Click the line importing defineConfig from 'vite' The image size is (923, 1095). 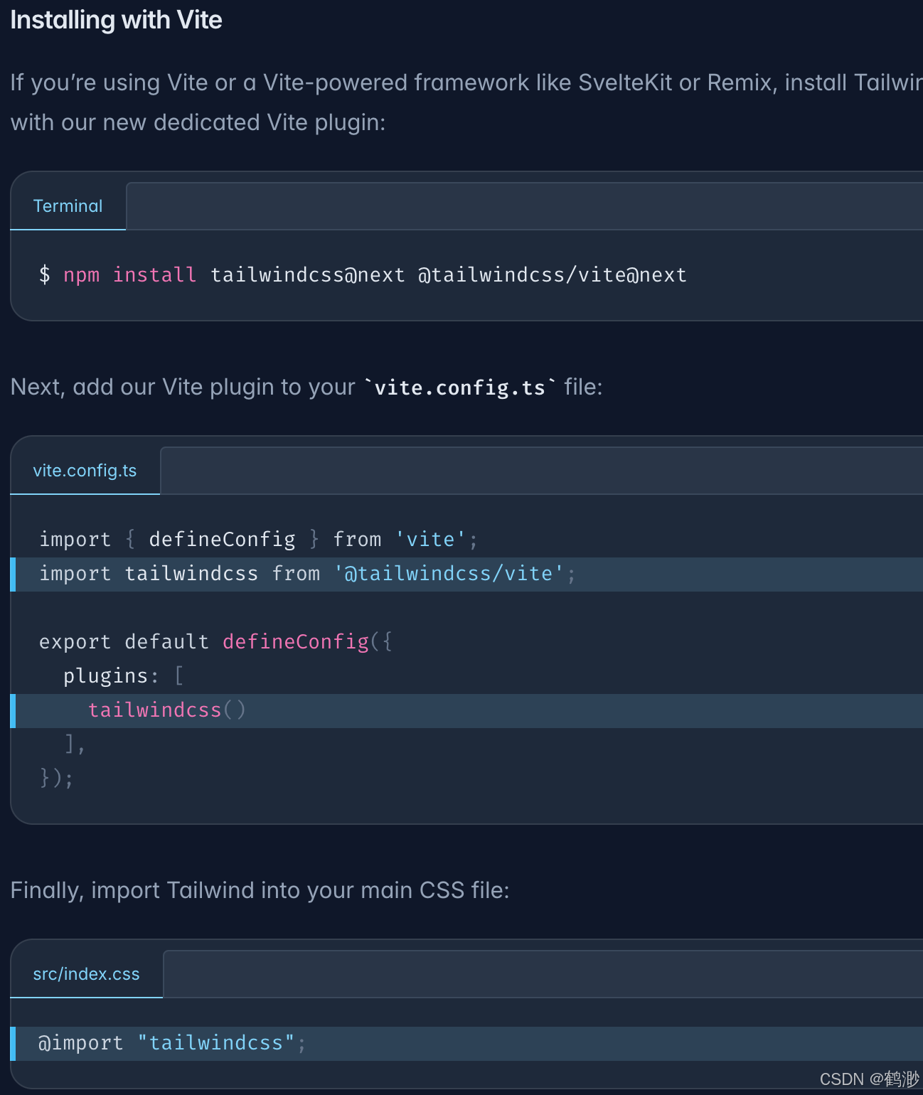[x=258, y=539]
